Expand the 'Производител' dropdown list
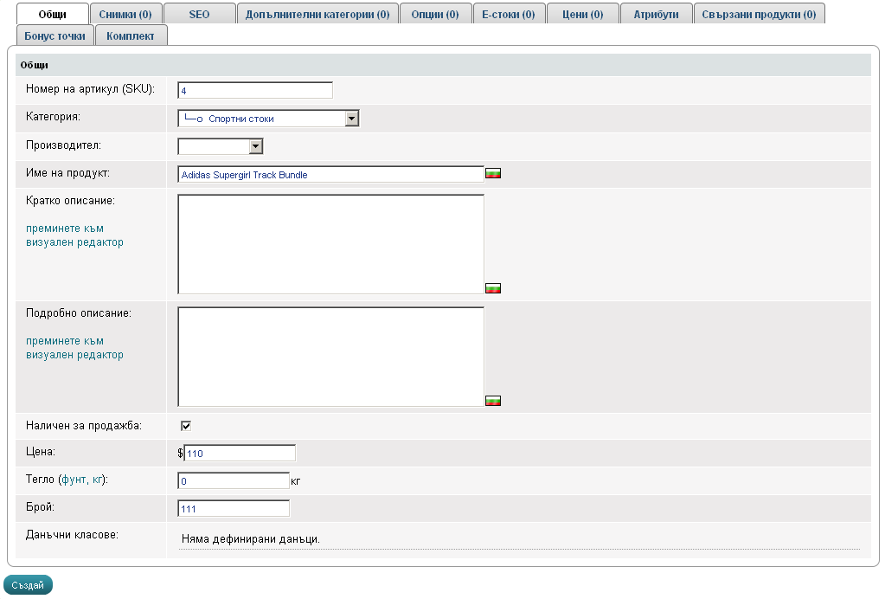Viewport: 885px width, 599px height. 255,146
